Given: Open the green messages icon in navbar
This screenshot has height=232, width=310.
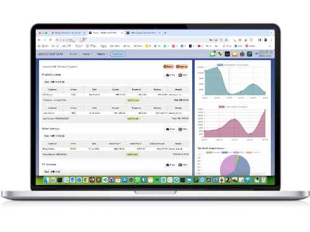Looking at the screenshot, I should pos(213,54).
